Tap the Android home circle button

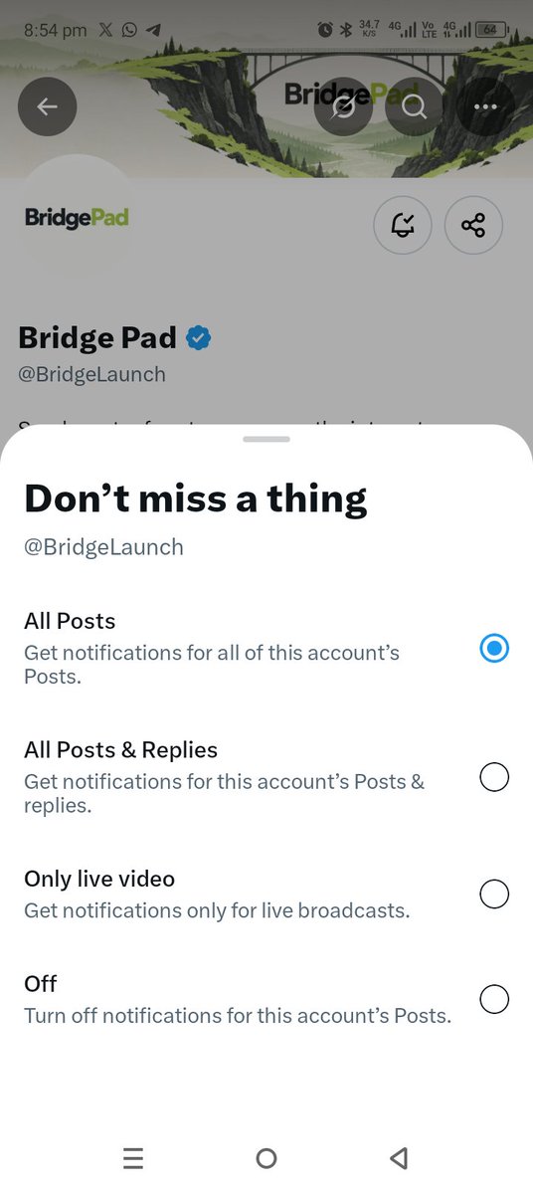[x=266, y=1158]
